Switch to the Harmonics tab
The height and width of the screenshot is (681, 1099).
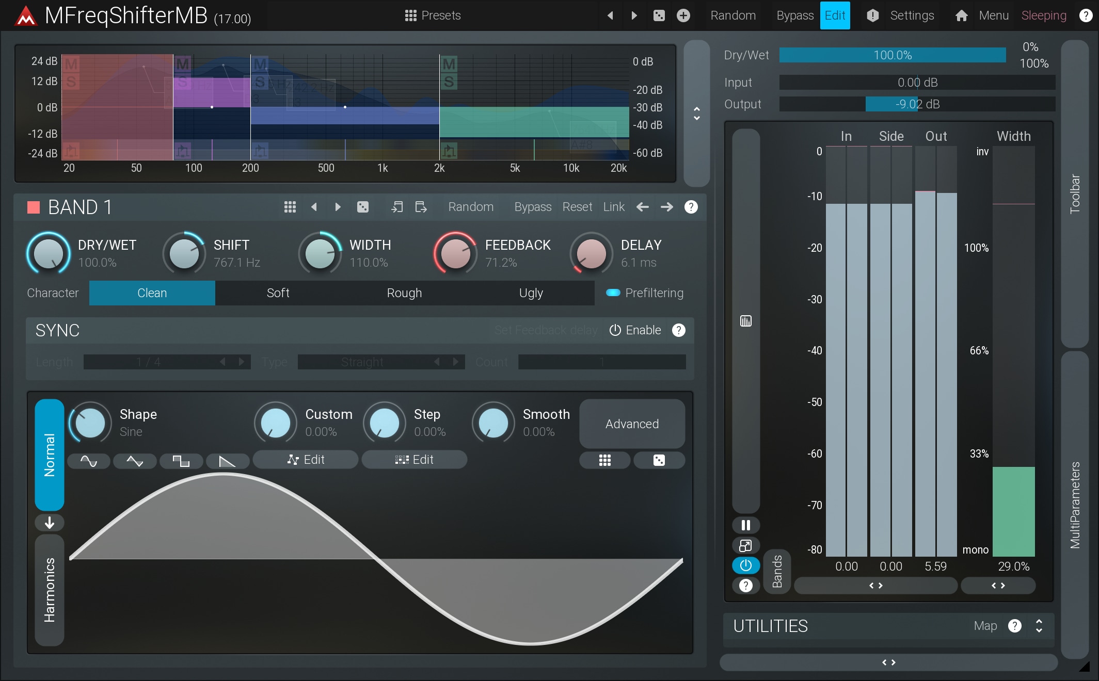[x=50, y=590]
